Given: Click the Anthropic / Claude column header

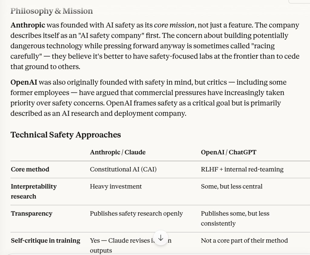Looking at the screenshot, I should click(x=118, y=152).
